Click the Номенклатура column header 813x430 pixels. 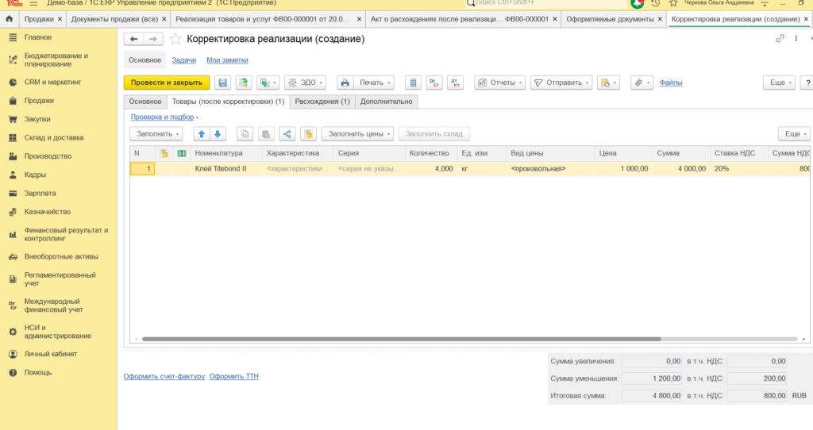[226, 153]
